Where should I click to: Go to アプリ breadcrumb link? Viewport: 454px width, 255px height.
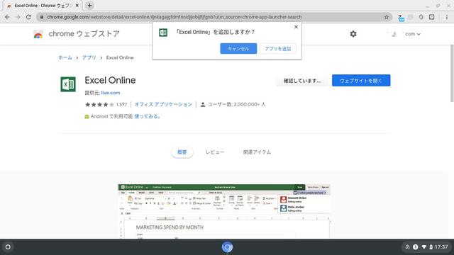pos(89,57)
